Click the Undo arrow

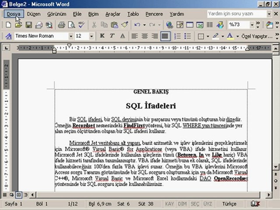tap(137, 25)
